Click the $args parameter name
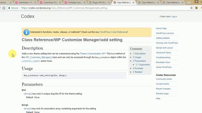202x113 pixels. (25, 105)
